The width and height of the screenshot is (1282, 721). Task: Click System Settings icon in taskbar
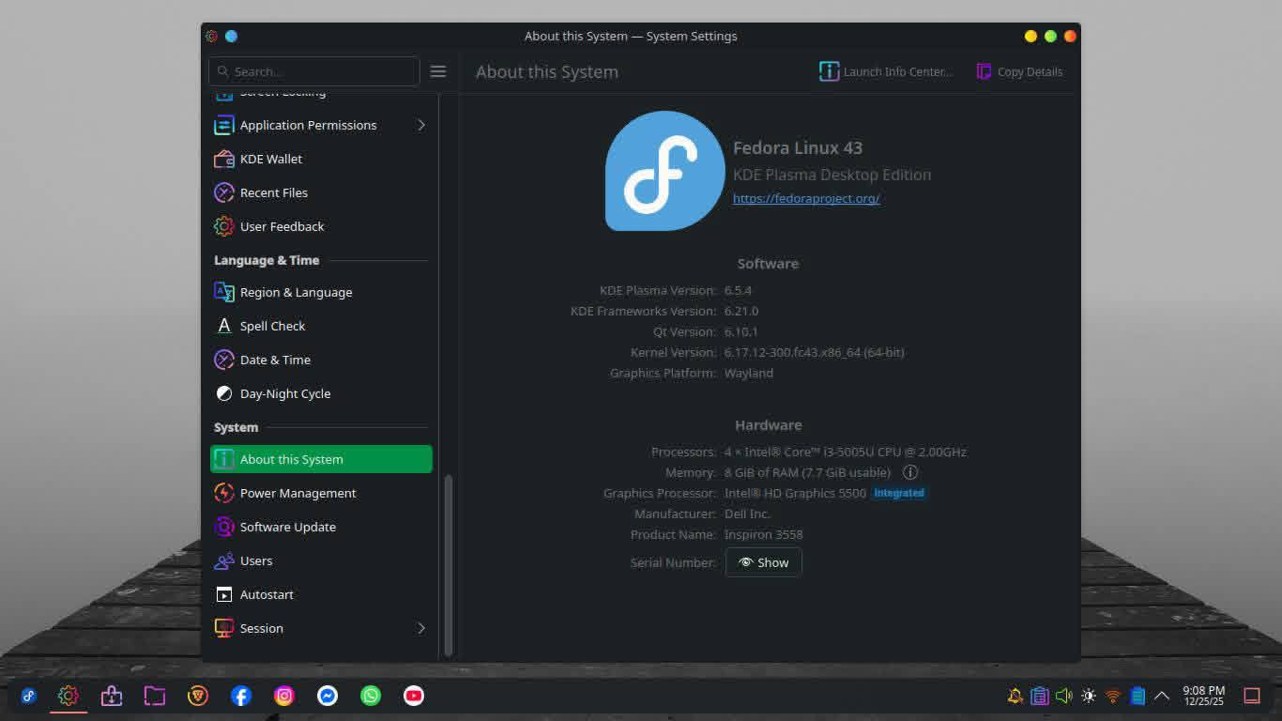(x=68, y=696)
